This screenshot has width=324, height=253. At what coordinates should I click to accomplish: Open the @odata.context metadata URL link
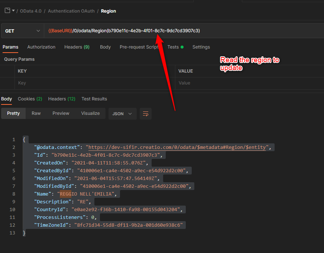177,147
